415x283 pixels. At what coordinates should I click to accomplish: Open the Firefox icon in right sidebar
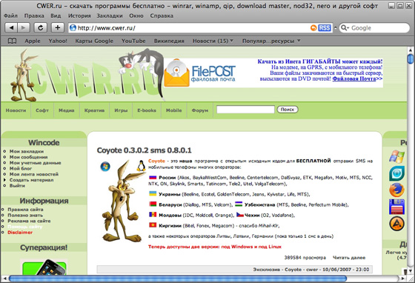(396, 190)
